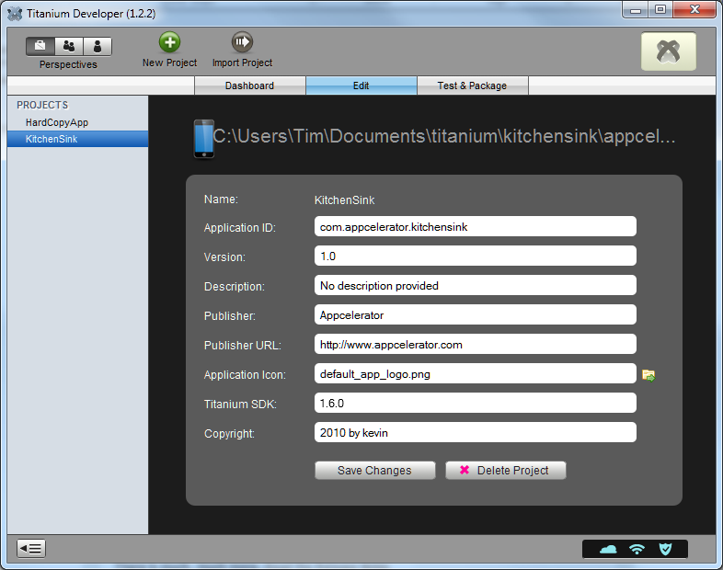Click the Name: label
The image size is (723, 570).
tap(221, 199)
